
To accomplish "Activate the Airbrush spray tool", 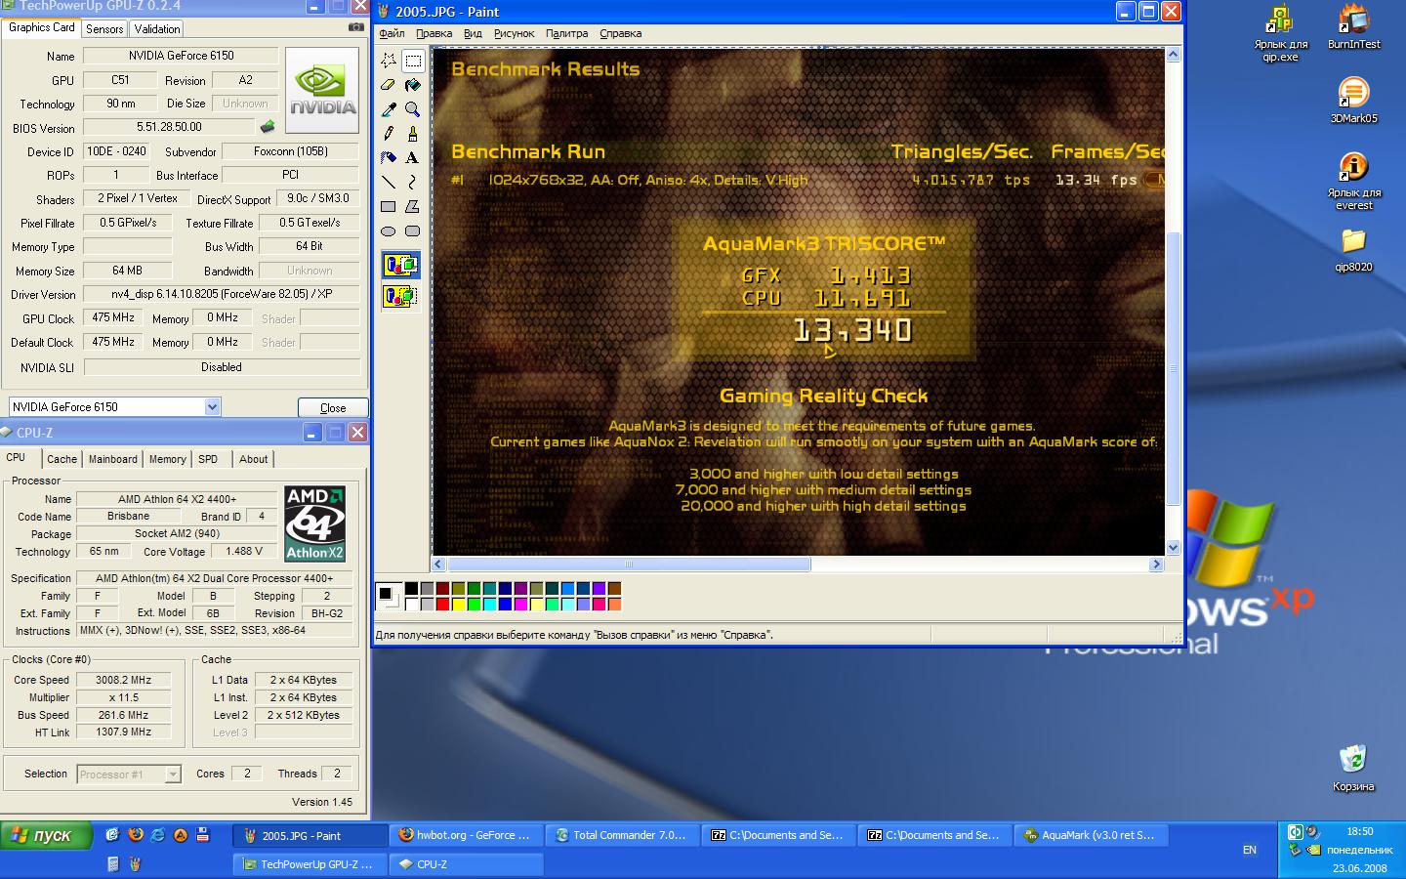I will [x=389, y=157].
